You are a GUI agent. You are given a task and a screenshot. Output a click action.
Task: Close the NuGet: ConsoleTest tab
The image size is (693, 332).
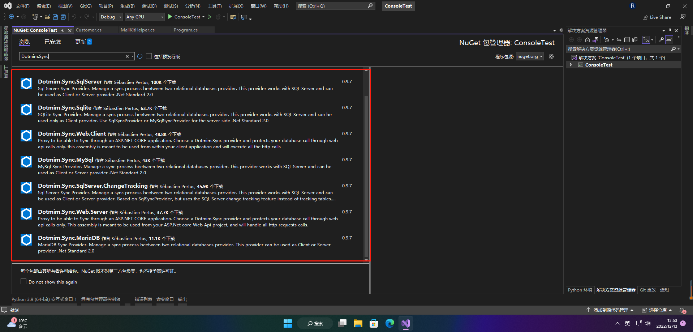(70, 31)
